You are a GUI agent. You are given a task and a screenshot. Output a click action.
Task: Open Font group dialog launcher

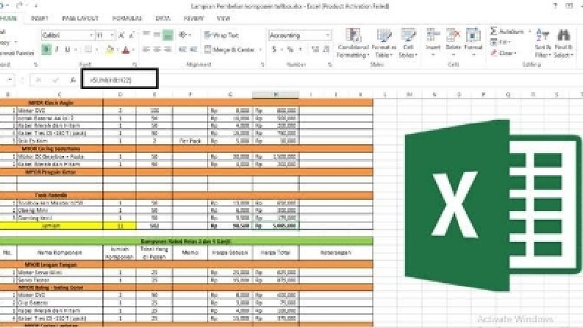(135, 65)
